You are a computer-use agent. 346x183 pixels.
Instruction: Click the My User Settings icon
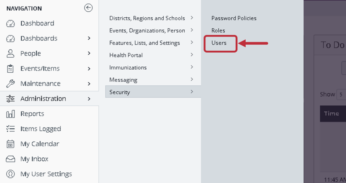click(11, 174)
